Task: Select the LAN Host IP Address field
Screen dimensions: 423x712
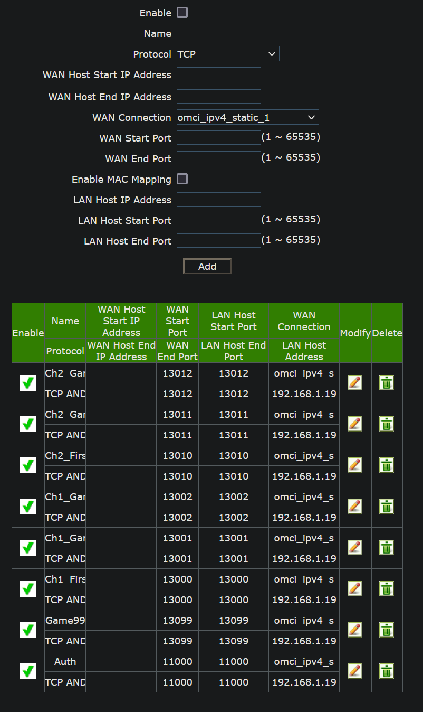Action: [219, 200]
